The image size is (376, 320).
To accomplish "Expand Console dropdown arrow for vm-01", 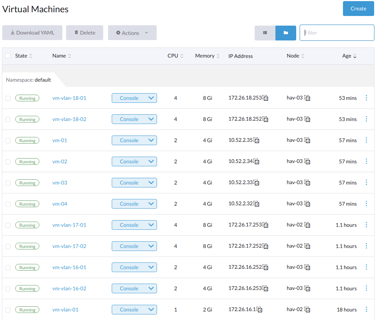I will tap(151, 140).
